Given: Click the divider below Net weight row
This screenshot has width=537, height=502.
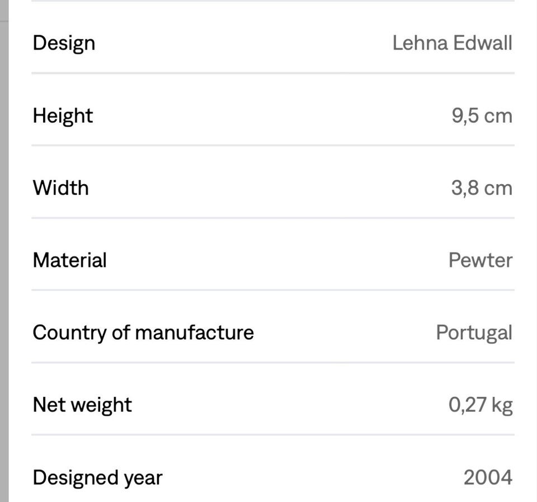Looking at the screenshot, I should (273, 434).
